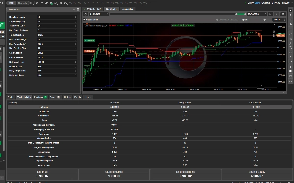Open the backtesting settings icon beside start date

85,14
